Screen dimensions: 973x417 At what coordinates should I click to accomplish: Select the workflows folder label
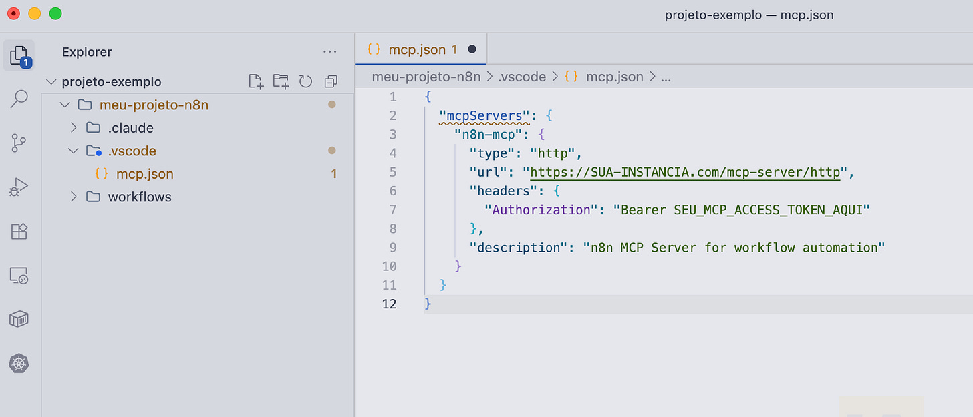tap(139, 197)
